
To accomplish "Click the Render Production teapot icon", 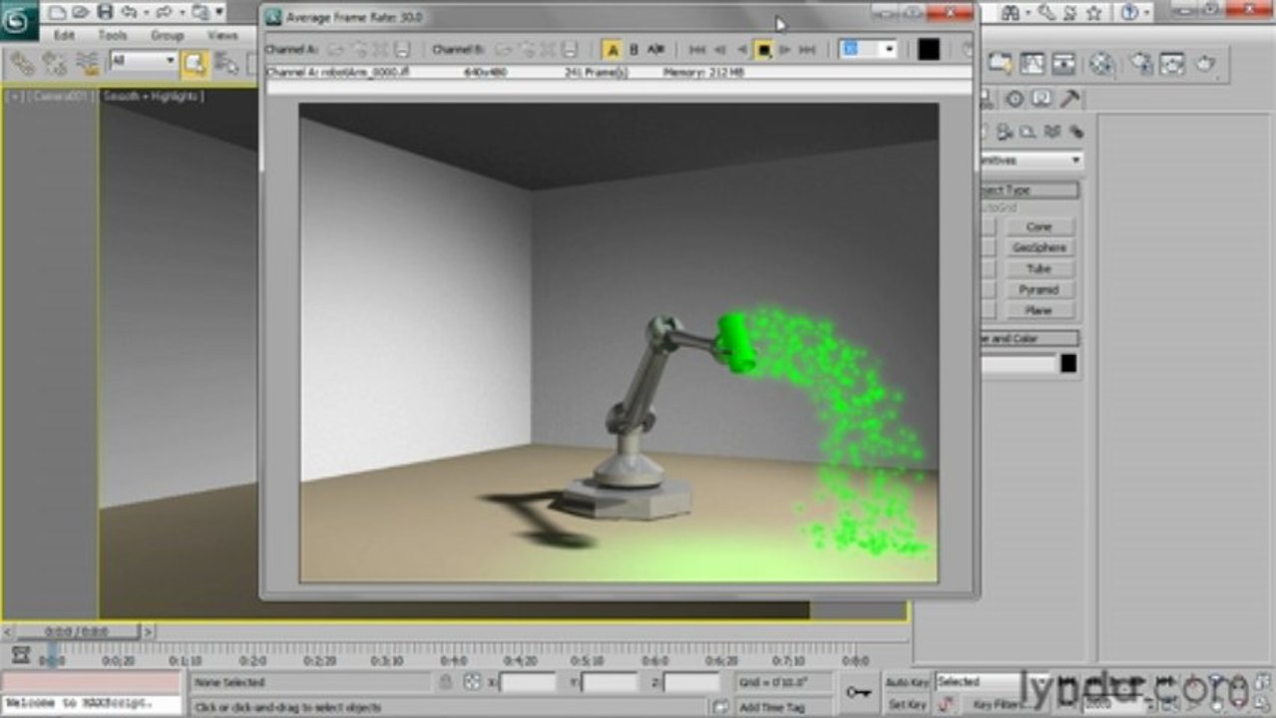I will click(1206, 63).
